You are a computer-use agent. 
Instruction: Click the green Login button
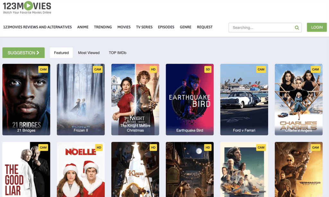(317, 28)
